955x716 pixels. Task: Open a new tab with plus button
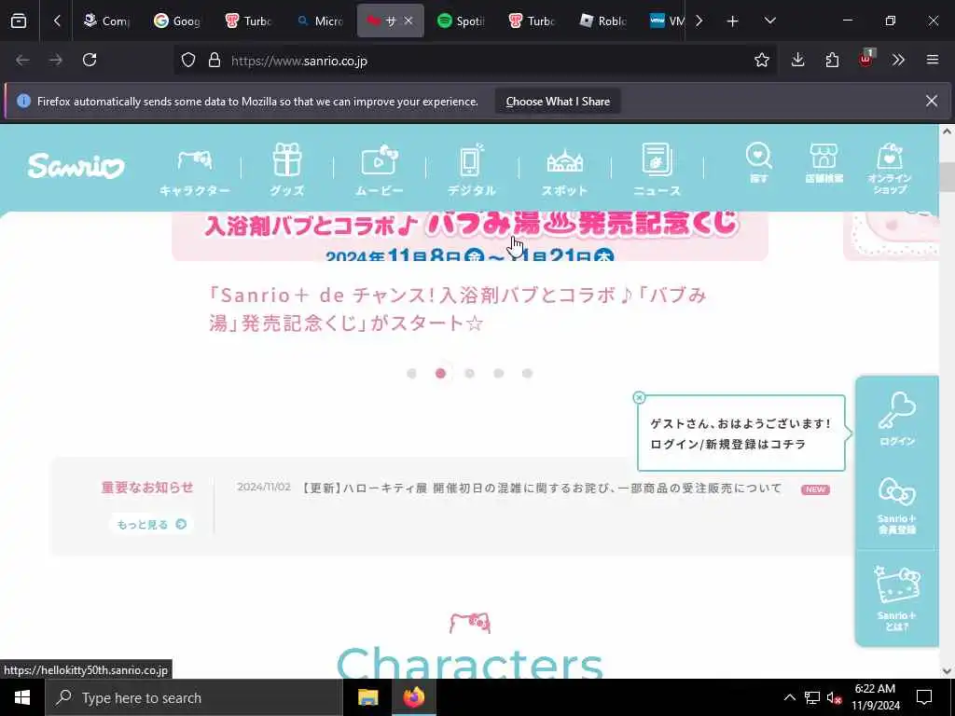[733, 21]
